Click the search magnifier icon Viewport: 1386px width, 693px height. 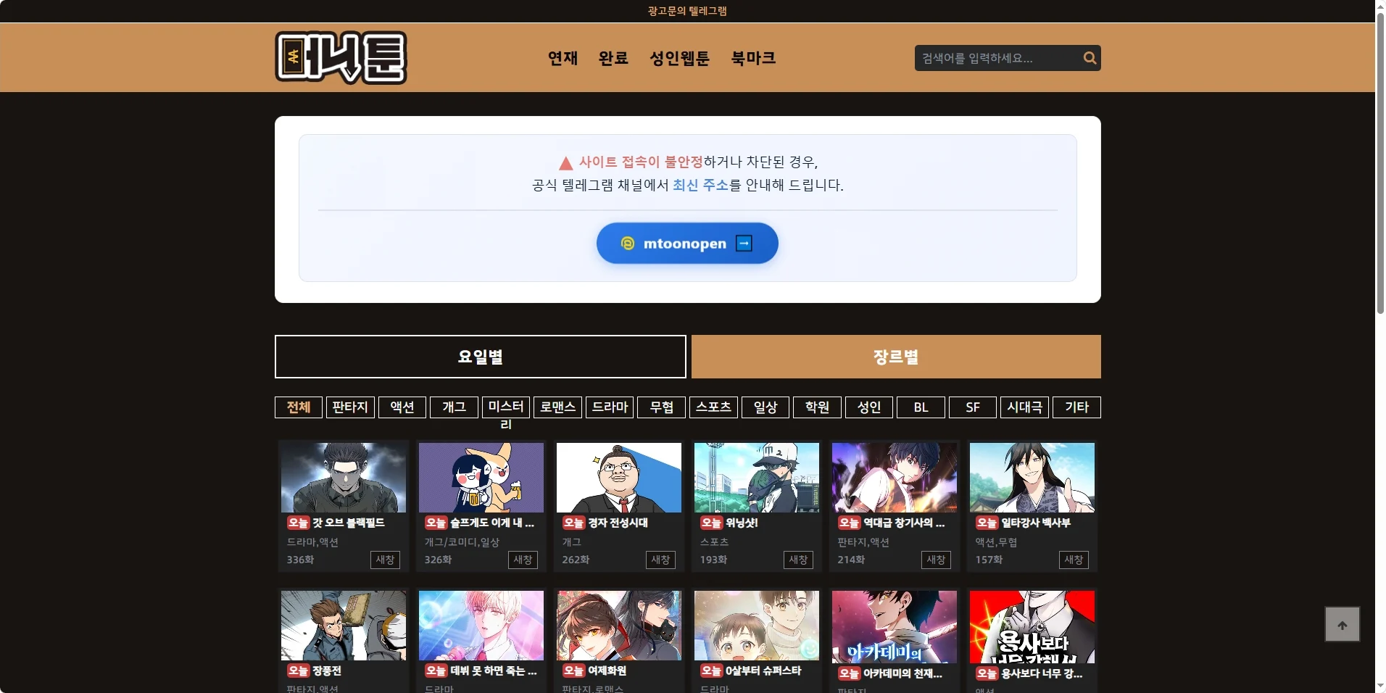coord(1090,58)
